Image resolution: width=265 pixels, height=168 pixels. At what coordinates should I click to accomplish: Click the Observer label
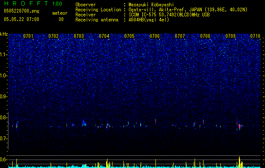pyautogui.click(x=86, y=5)
